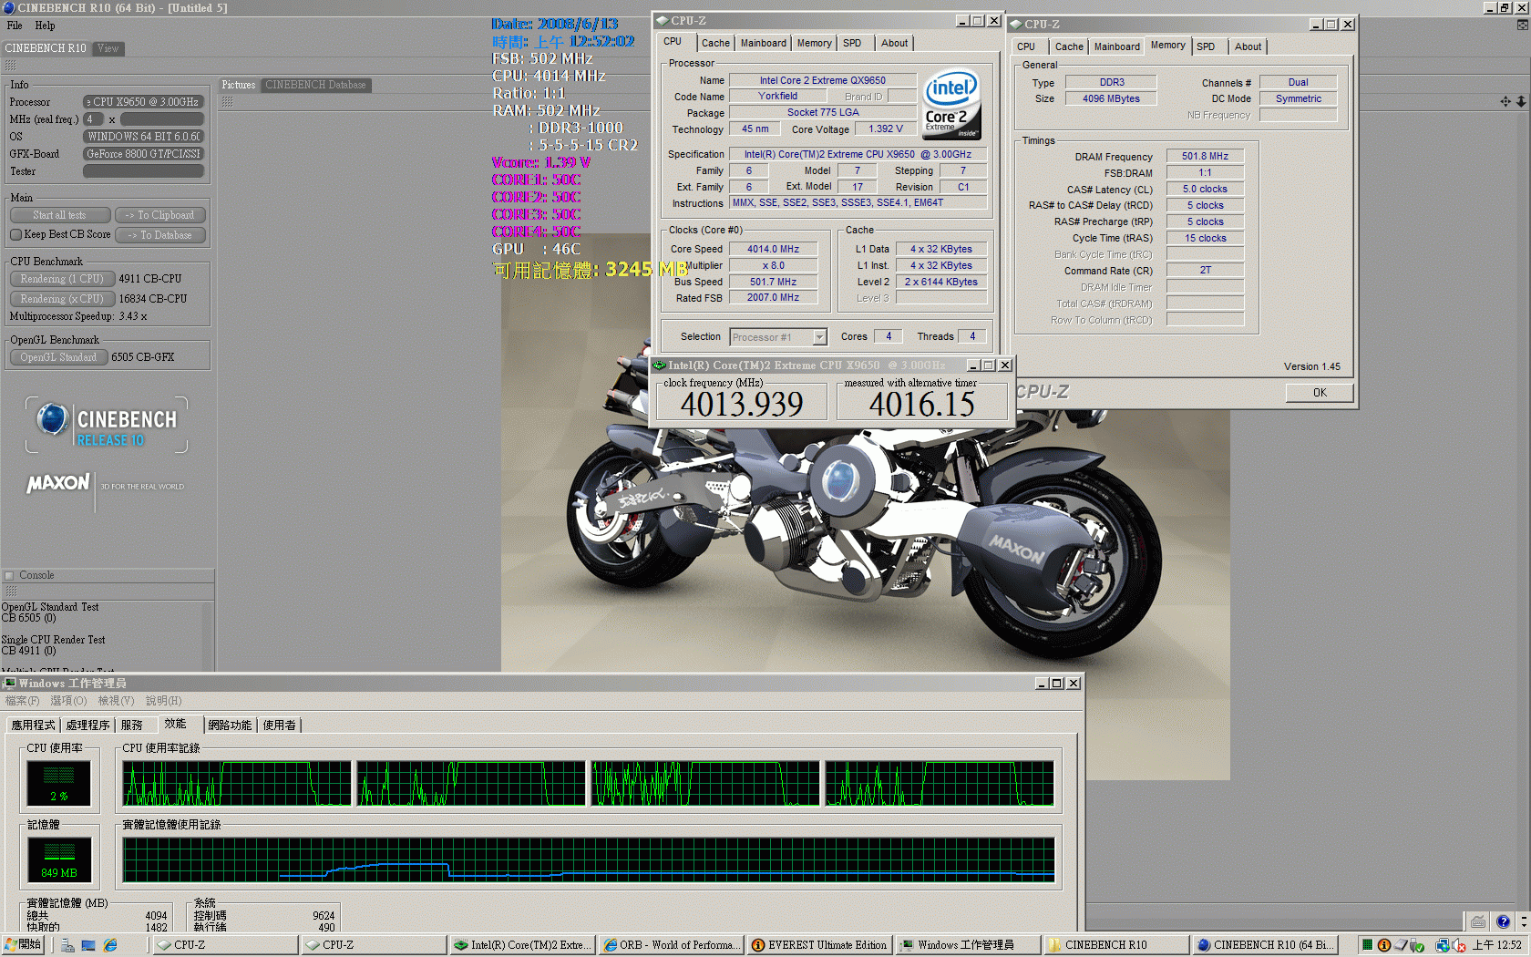The width and height of the screenshot is (1531, 957).
Task: Click the blue help icon on the language bar
Action: pos(1503,921)
